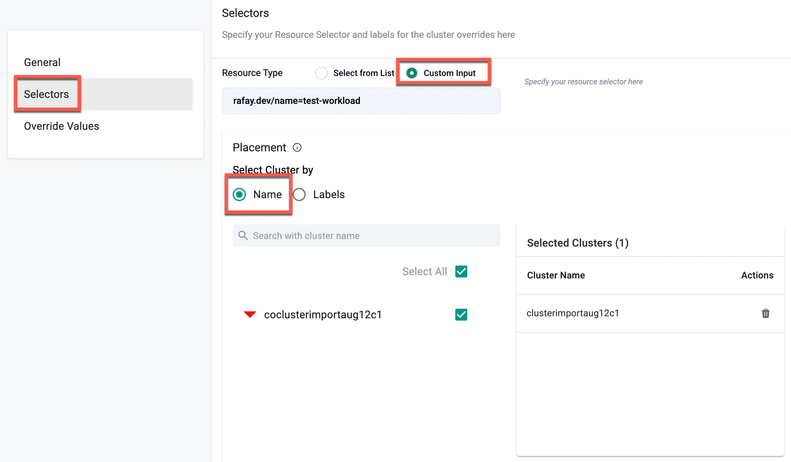
Task: Uncheck the coclusterimportaug12c1 cluster checkbox
Action: point(461,315)
